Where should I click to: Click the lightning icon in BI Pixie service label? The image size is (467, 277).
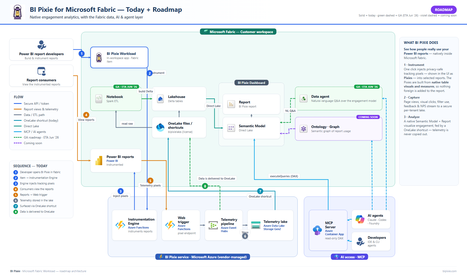tap(161, 257)
